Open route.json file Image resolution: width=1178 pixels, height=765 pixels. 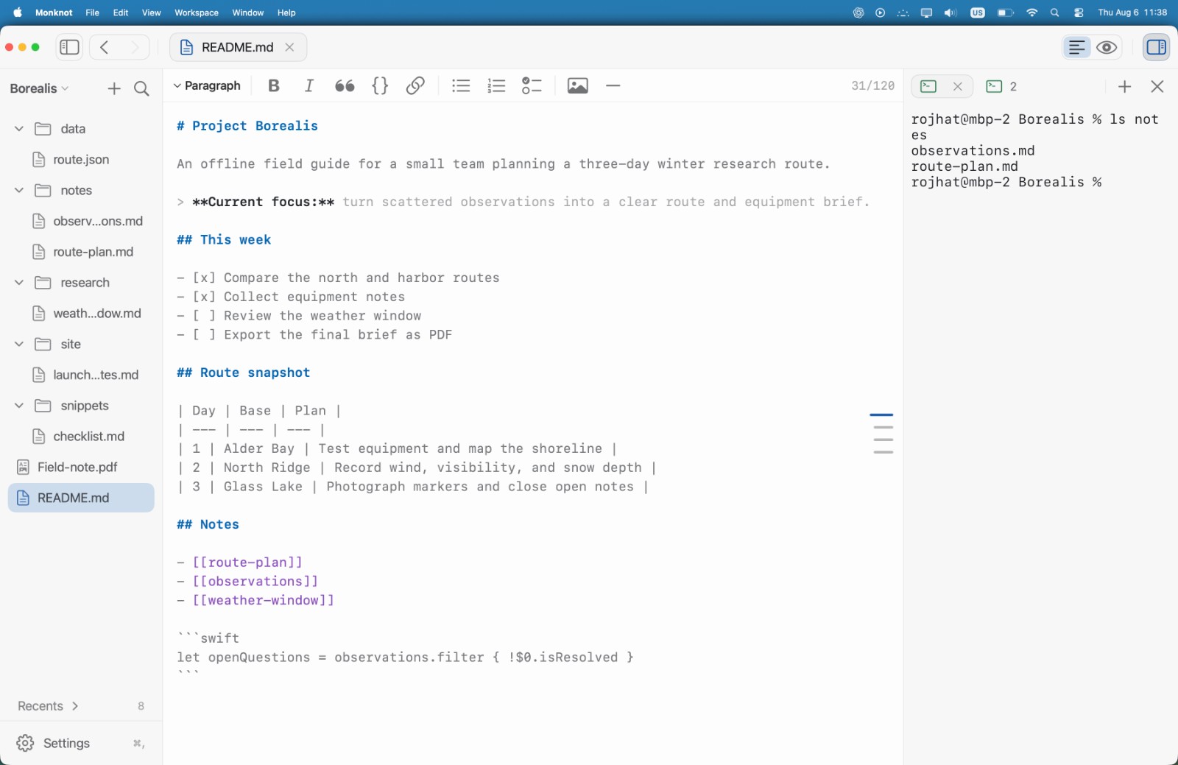coord(81,160)
